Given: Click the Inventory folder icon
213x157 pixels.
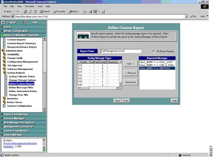Looking at the screenshot, I should click(x=4, y=98).
